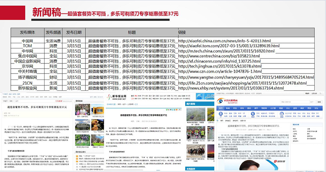This screenshot has width=326, height=172.
Task: Click the 中关村商情网 logo in right screenshot
Action: (227, 101)
